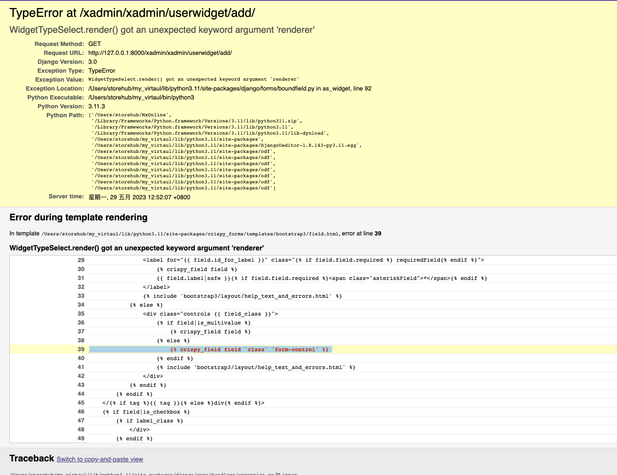Click template line 34 '{% else %}'
This screenshot has width=617, height=475.
point(146,305)
